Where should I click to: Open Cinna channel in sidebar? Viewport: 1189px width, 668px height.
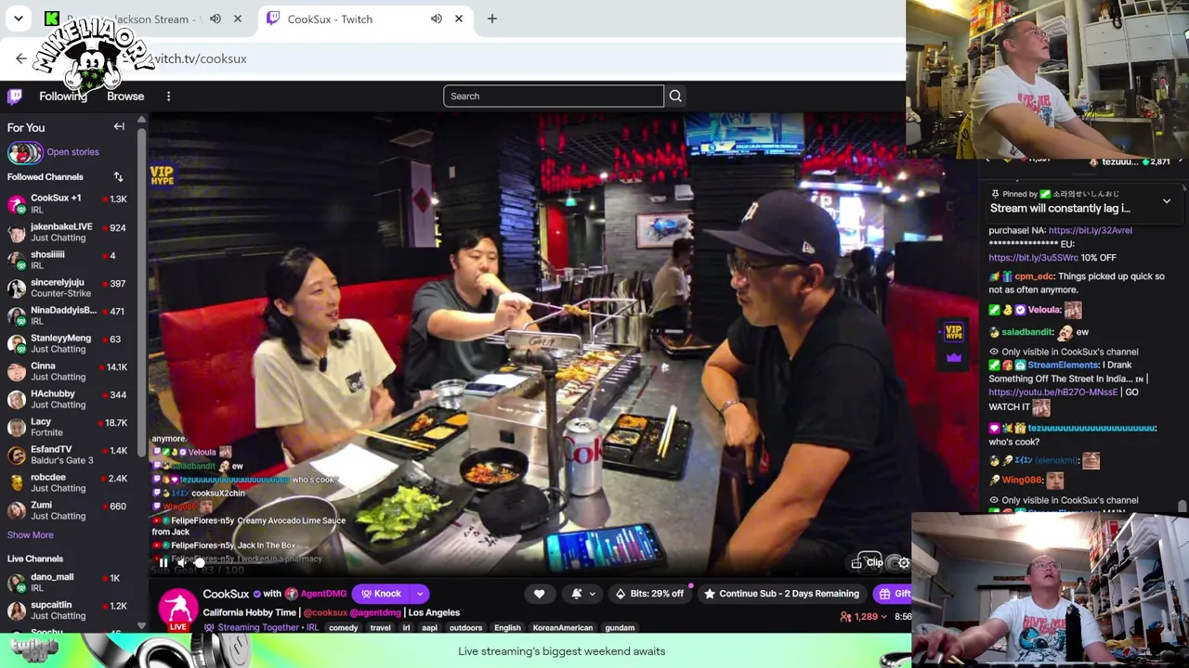[x=67, y=371]
